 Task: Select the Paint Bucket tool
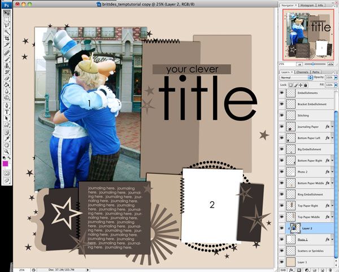pos(7,85)
